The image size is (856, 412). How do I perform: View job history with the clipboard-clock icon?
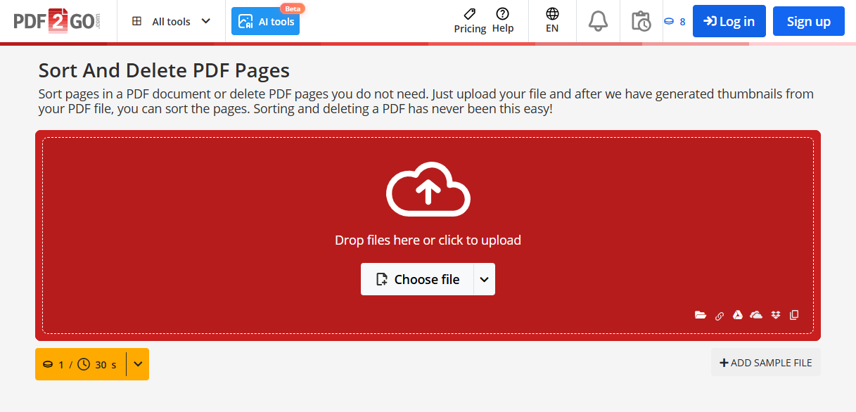(x=641, y=21)
